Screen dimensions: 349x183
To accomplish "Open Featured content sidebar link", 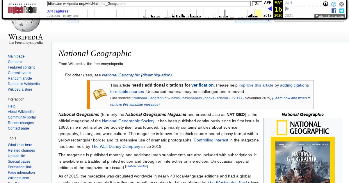I will pos(21,67).
